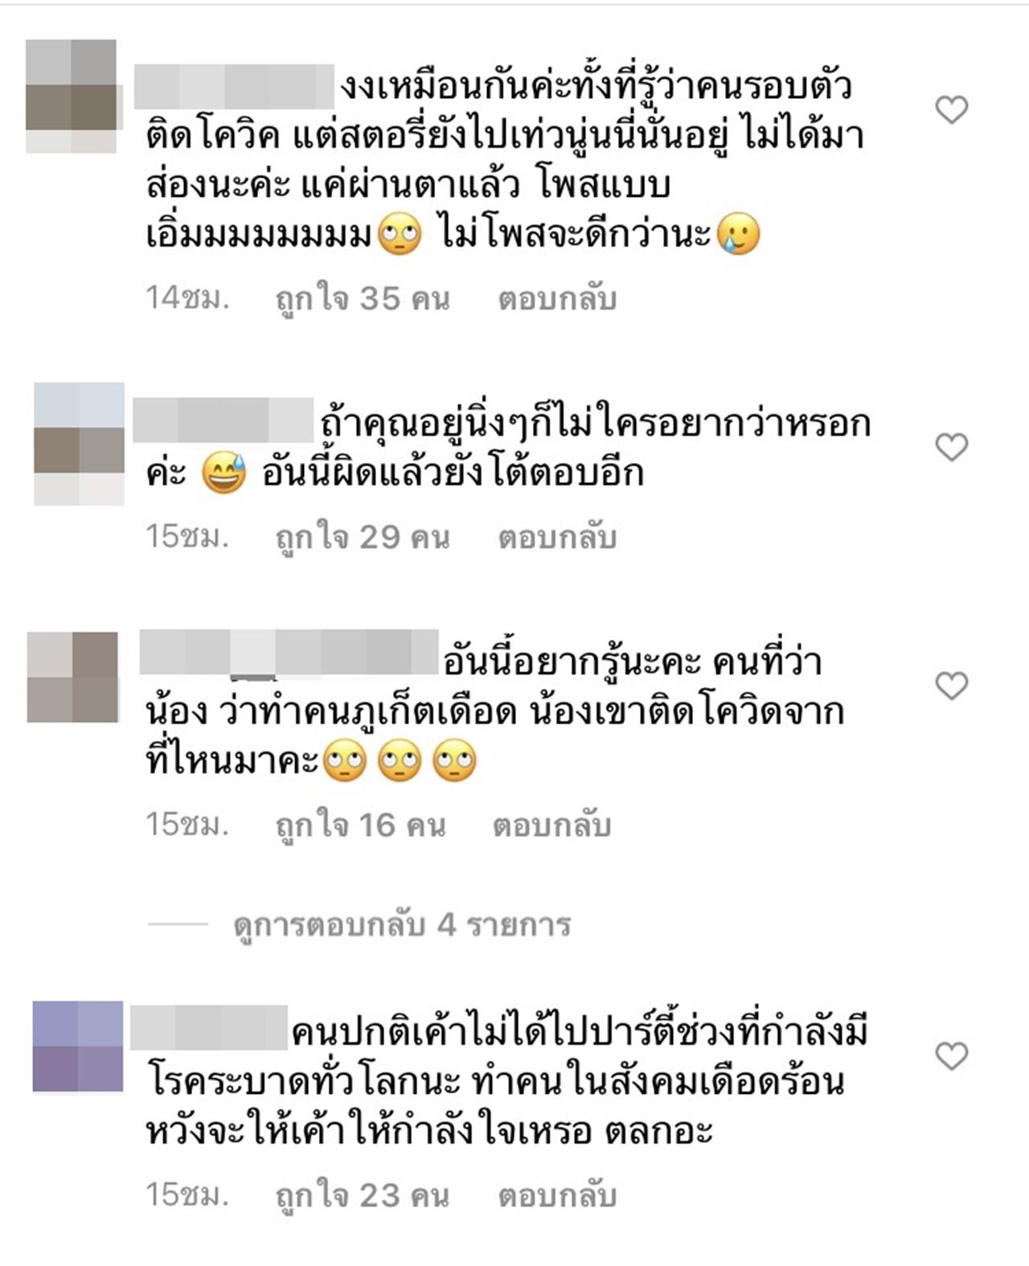View likers via ถูกใจ 35 คน
This screenshot has height=1266, width=1029.
coord(363,299)
